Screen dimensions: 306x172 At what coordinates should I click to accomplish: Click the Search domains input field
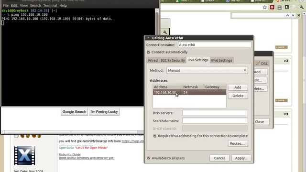215,121
